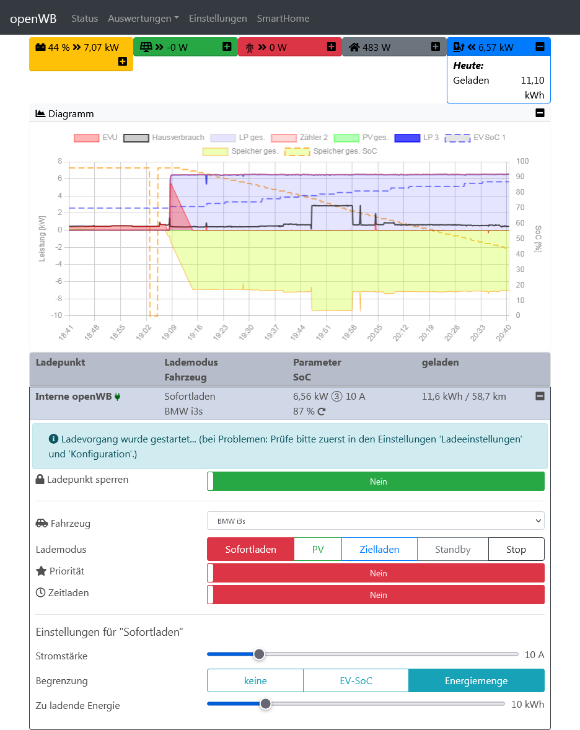
Task: Expand the grid power card plus icon
Action: tap(331, 46)
